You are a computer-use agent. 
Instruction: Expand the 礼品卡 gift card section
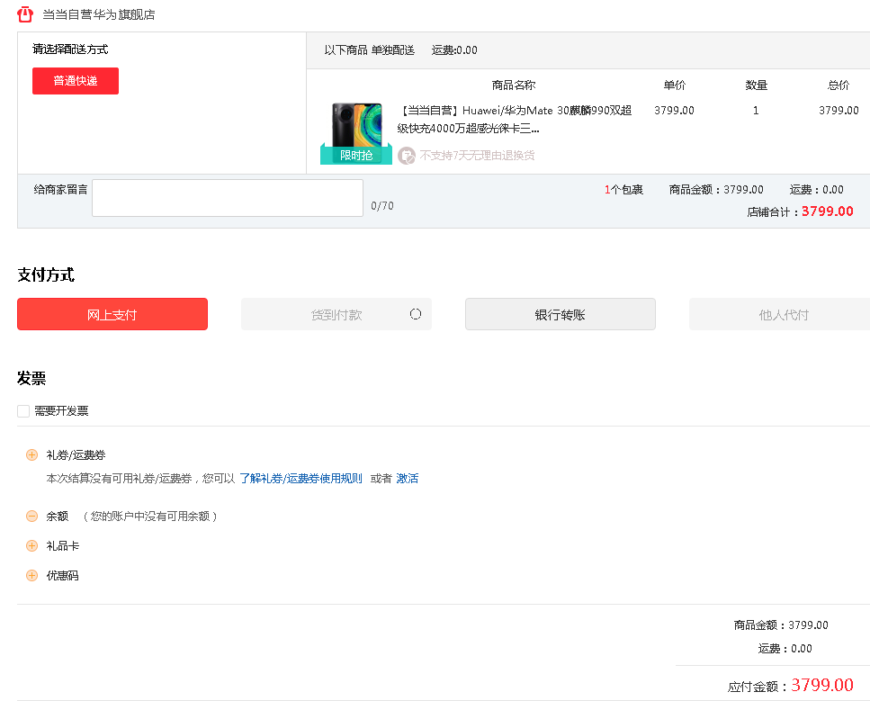coord(32,546)
